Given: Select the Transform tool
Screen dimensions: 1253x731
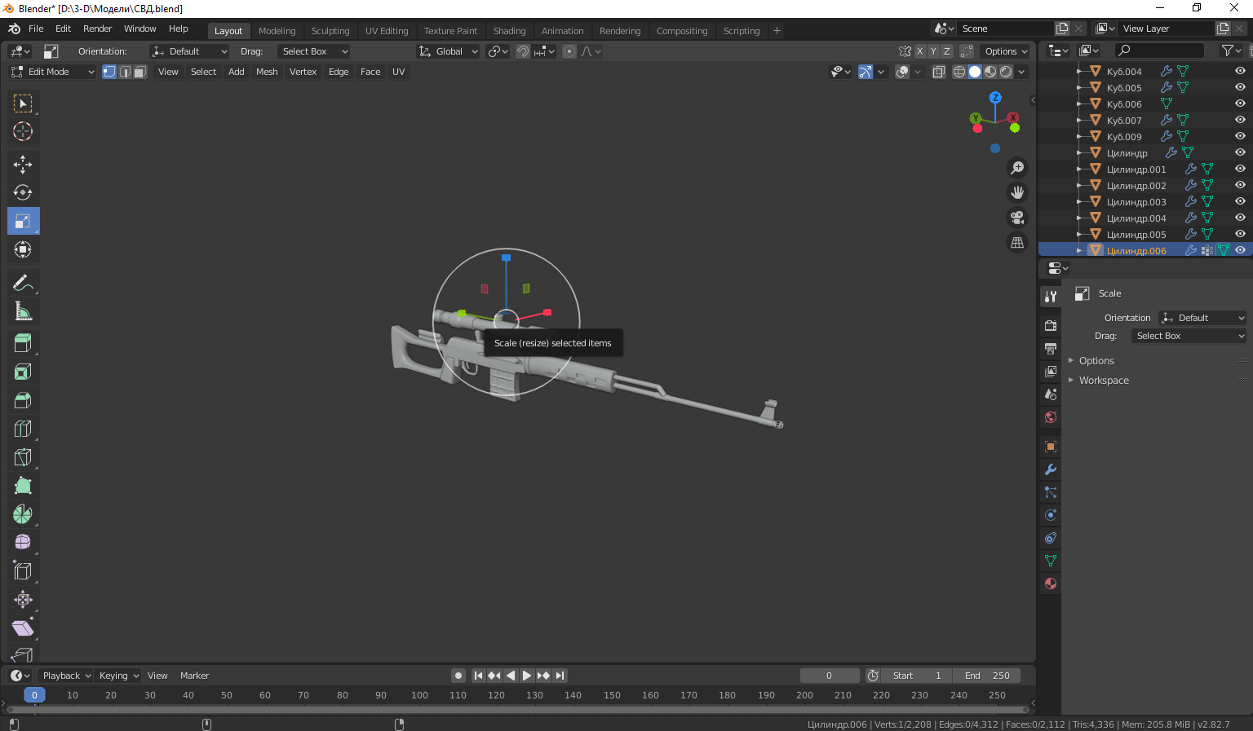Looking at the screenshot, I should (23, 249).
